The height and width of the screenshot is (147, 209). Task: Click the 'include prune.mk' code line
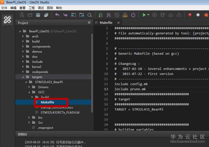pos(130,89)
